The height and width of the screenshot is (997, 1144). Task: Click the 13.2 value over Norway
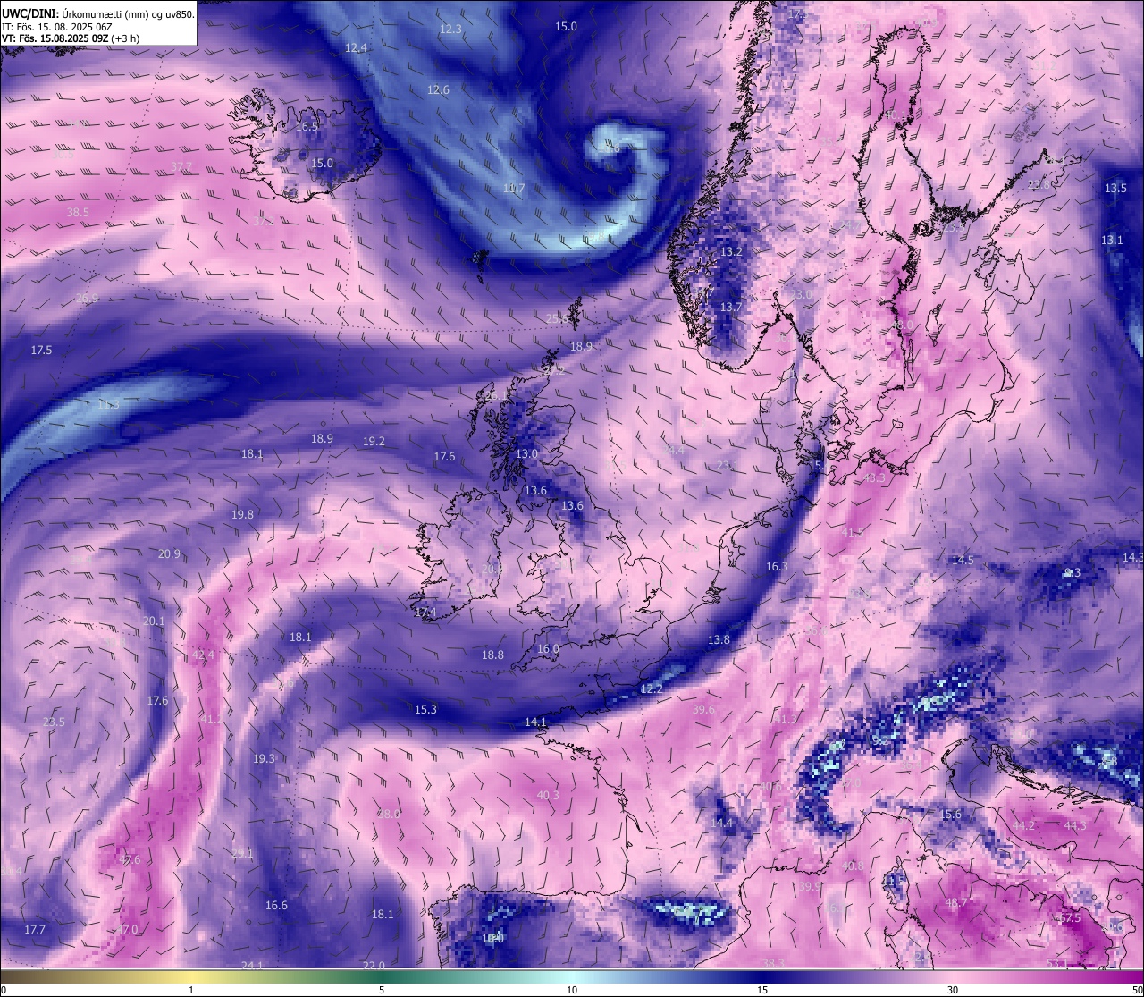(x=731, y=251)
